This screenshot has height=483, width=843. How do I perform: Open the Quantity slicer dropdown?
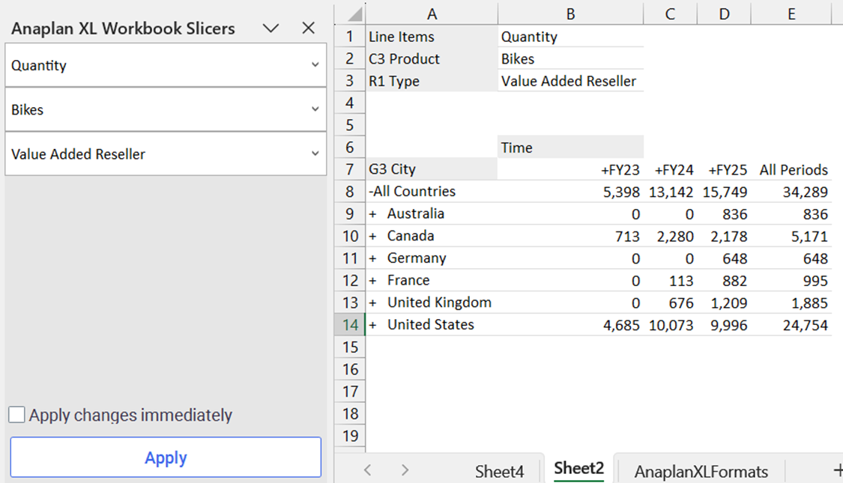coord(315,65)
